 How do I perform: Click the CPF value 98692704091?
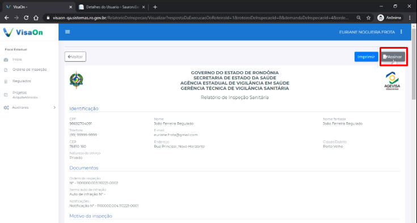81,123
